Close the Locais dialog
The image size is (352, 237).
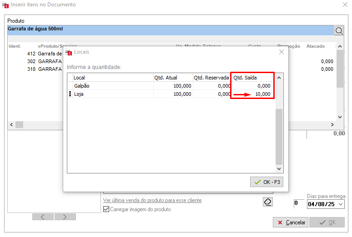click(282, 52)
